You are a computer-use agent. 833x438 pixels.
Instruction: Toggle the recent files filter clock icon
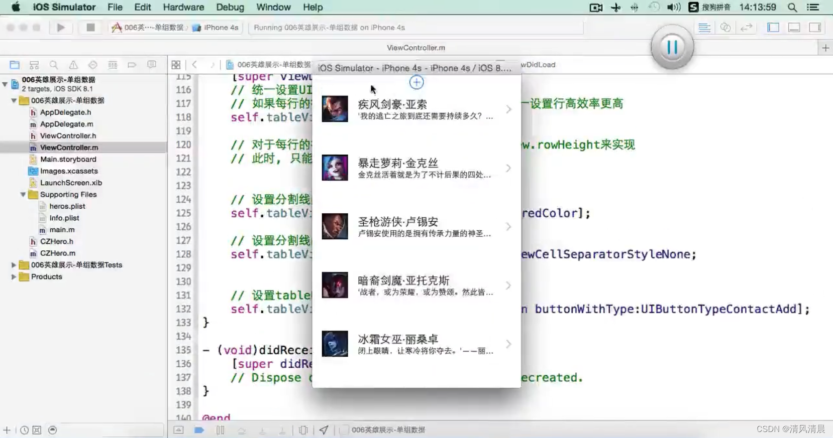click(24, 430)
